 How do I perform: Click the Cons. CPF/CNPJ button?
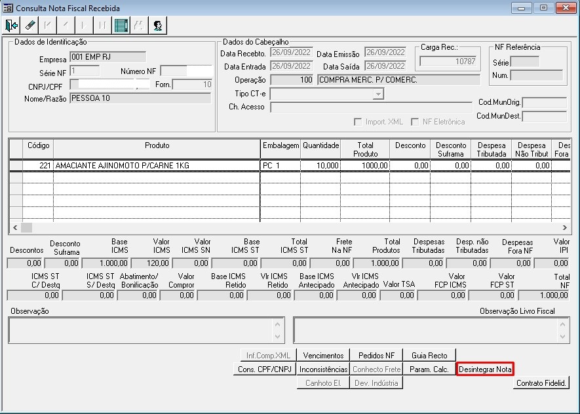(265, 369)
